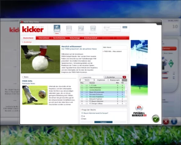Viewport: 181px width, 145px height.
Task: Select the Nein radio button
Action: click(82, 119)
